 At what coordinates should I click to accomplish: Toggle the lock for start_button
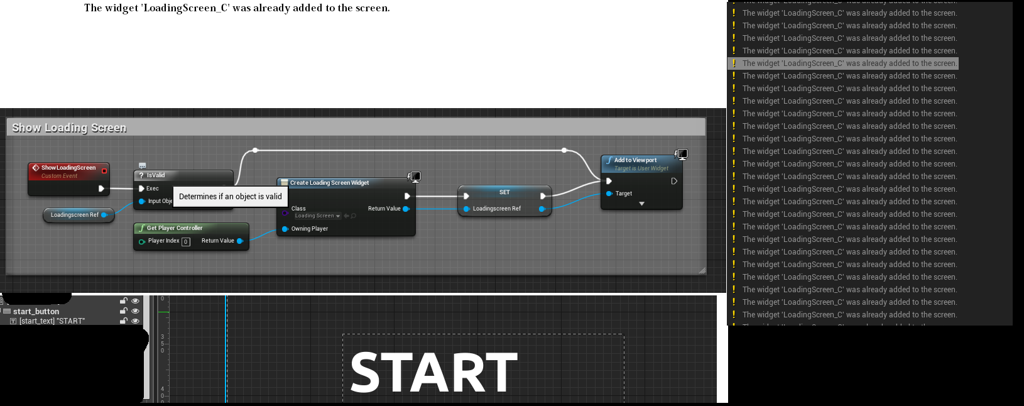124,311
